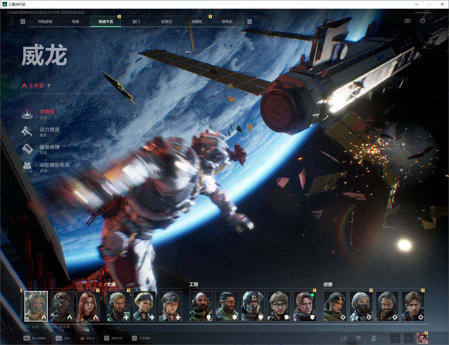Open the 部门 tab
449x345 pixels.
136,22
